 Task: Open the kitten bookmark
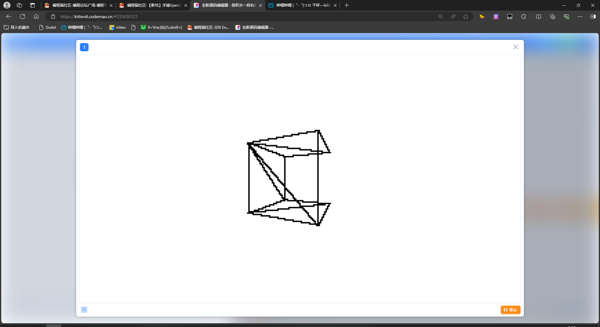(117, 27)
